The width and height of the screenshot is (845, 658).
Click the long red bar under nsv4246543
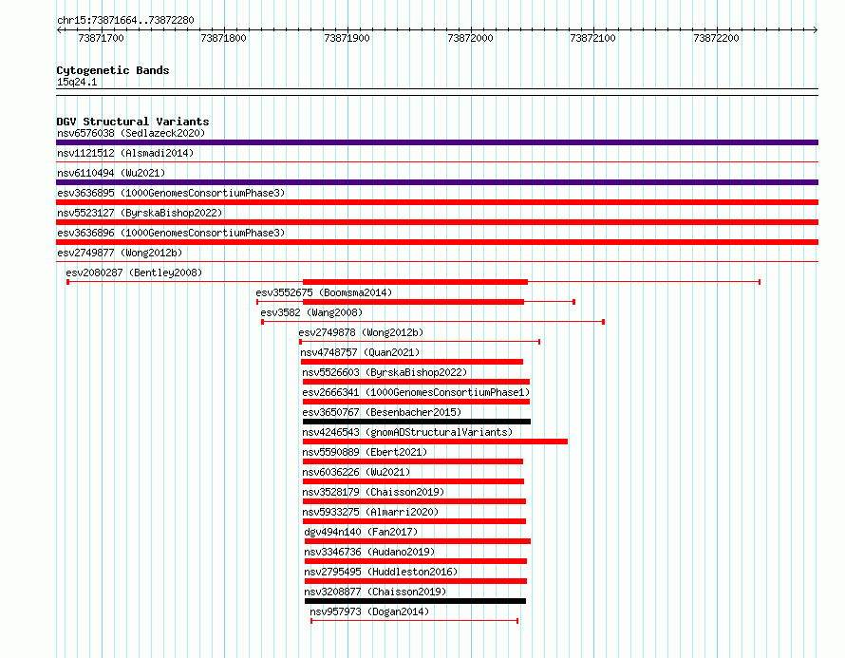(x=436, y=442)
